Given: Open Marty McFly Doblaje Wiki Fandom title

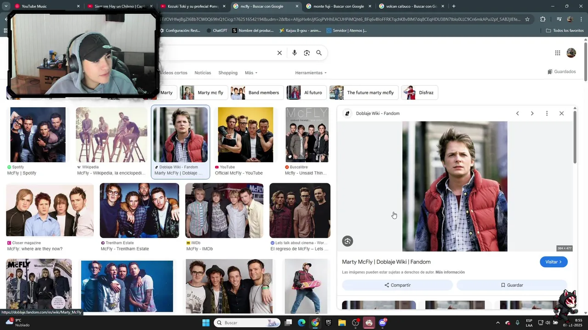Looking at the screenshot, I should click(386, 262).
